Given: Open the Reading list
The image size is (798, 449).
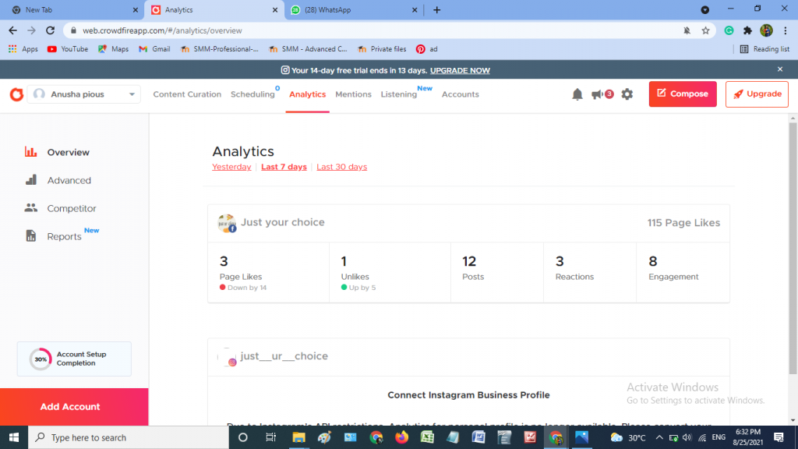Looking at the screenshot, I should [x=764, y=49].
